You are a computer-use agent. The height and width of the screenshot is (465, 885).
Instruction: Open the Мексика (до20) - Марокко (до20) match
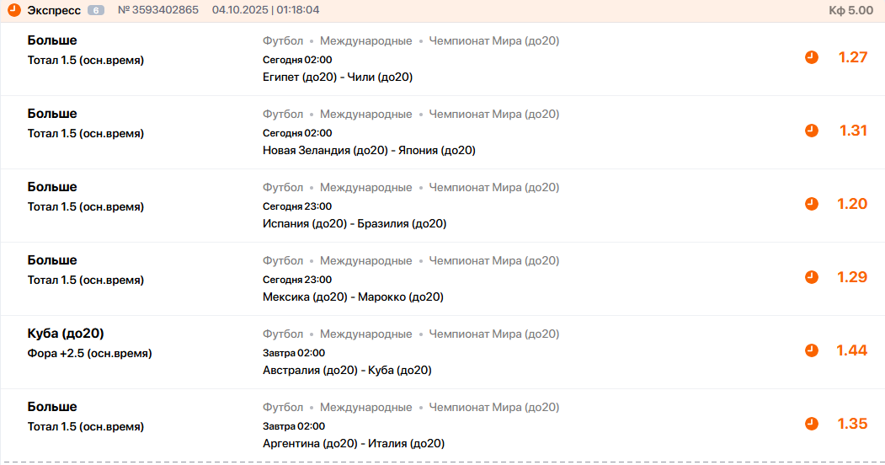(x=353, y=297)
